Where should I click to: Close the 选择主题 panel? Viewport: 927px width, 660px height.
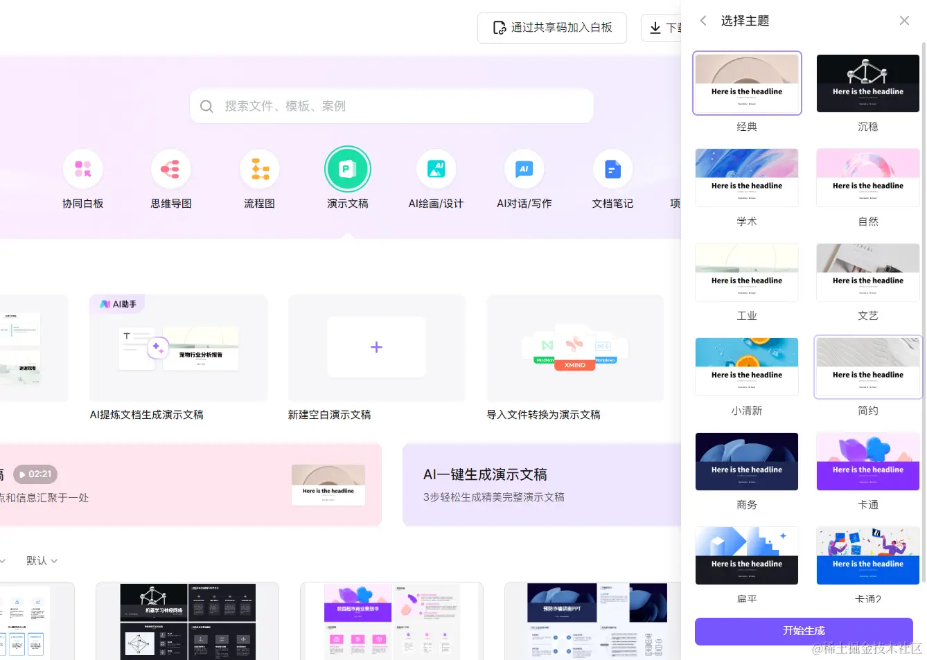coord(904,21)
